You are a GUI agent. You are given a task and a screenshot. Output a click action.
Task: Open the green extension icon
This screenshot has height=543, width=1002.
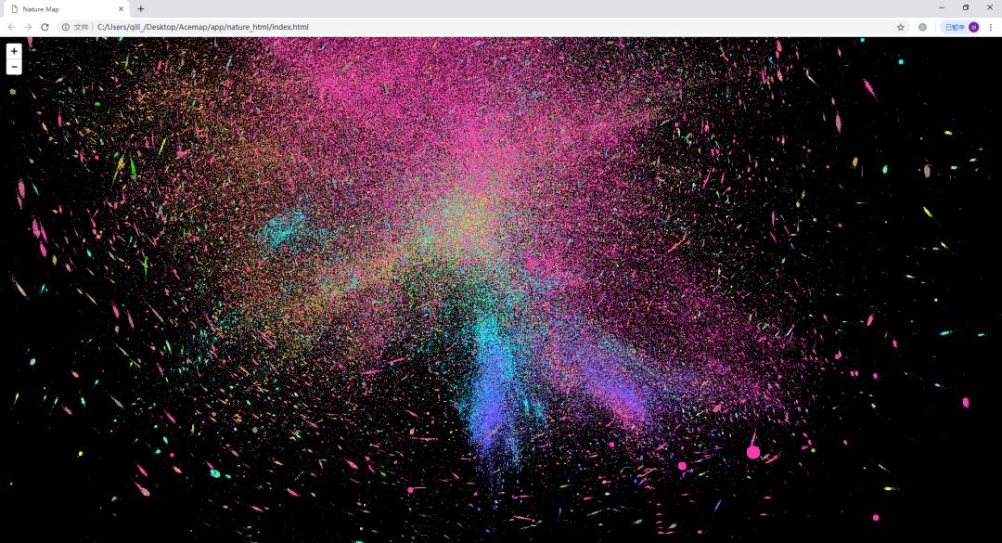(923, 27)
